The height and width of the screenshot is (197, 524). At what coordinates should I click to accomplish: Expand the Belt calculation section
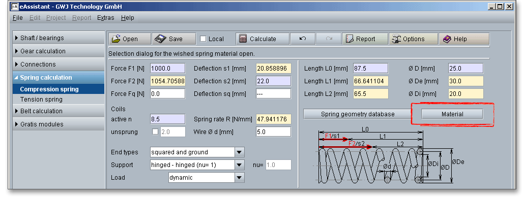59,111
